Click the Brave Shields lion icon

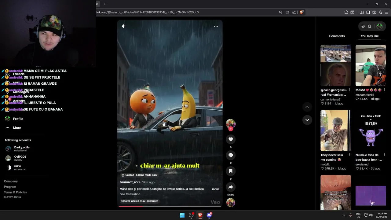click(301, 12)
